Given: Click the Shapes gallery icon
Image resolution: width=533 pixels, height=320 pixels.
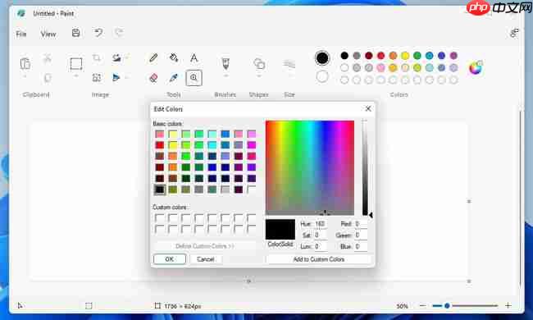Looking at the screenshot, I should tap(259, 64).
